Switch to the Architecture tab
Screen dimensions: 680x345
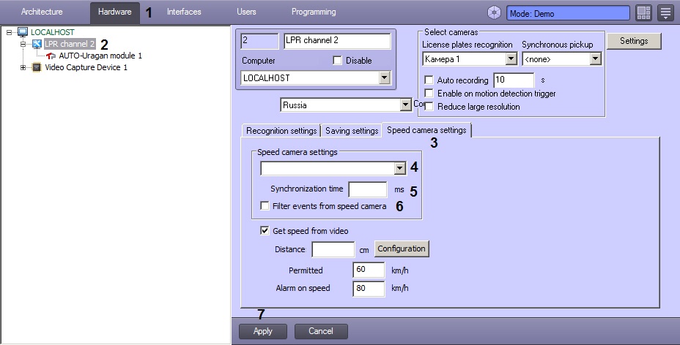pos(42,12)
